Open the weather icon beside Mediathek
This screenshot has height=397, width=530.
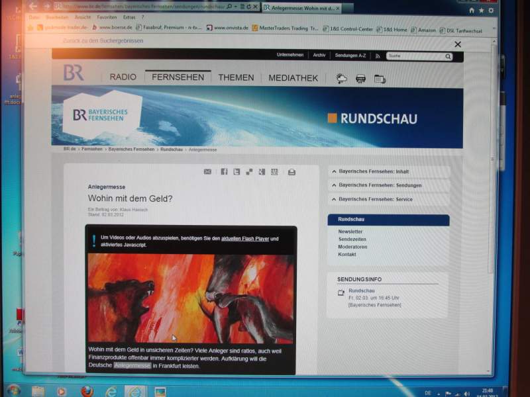point(341,78)
